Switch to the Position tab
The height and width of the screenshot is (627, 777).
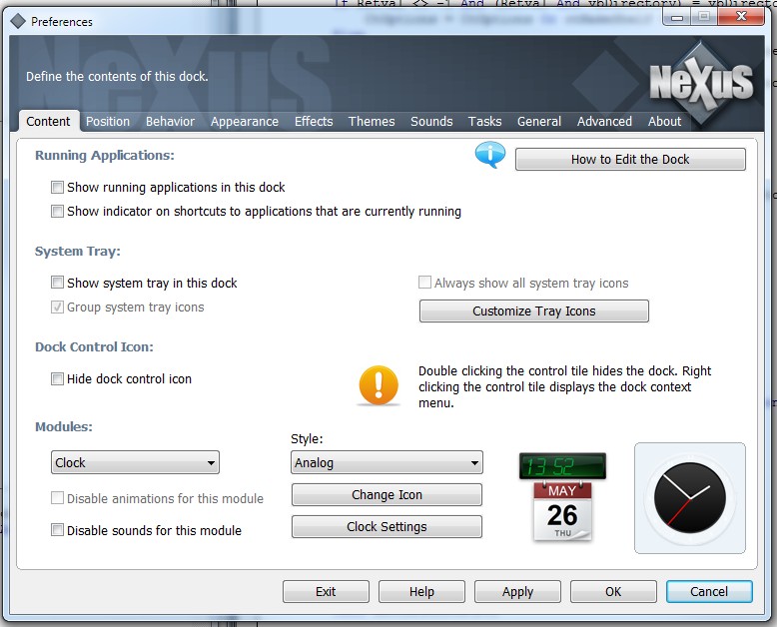[108, 122]
